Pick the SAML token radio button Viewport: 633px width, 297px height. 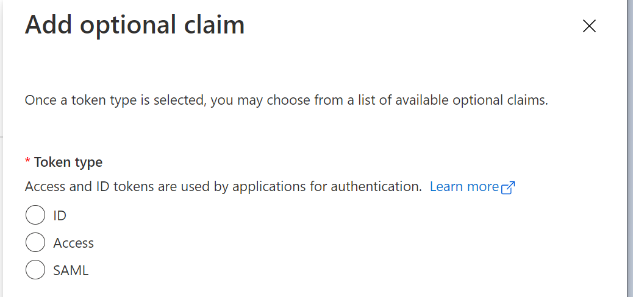click(35, 270)
